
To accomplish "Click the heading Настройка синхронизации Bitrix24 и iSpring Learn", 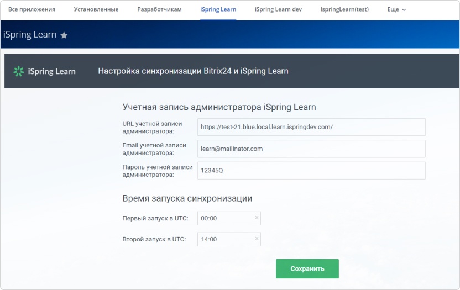I will click(x=193, y=71).
